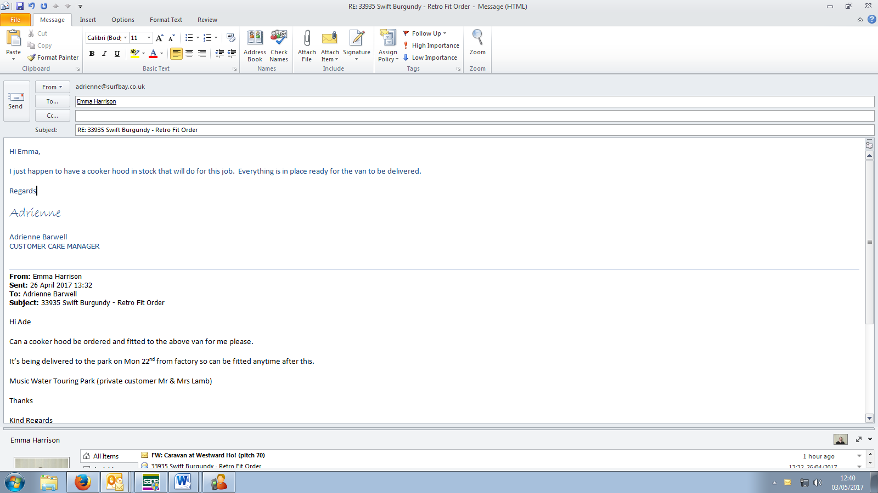Open the Format Text ribbon tab
The width and height of the screenshot is (878, 493).
166,20
